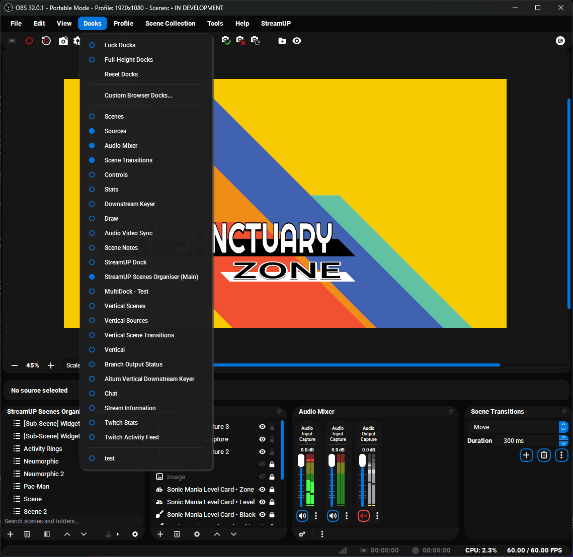
Task: Delete selected scene using the trash icon
Action: pyautogui.click(x=27, y=534)
